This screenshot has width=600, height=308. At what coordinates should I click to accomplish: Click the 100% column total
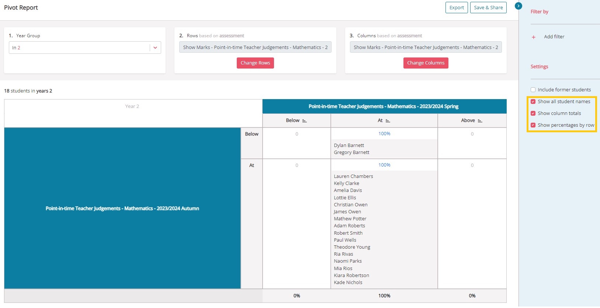pos(384,296)
